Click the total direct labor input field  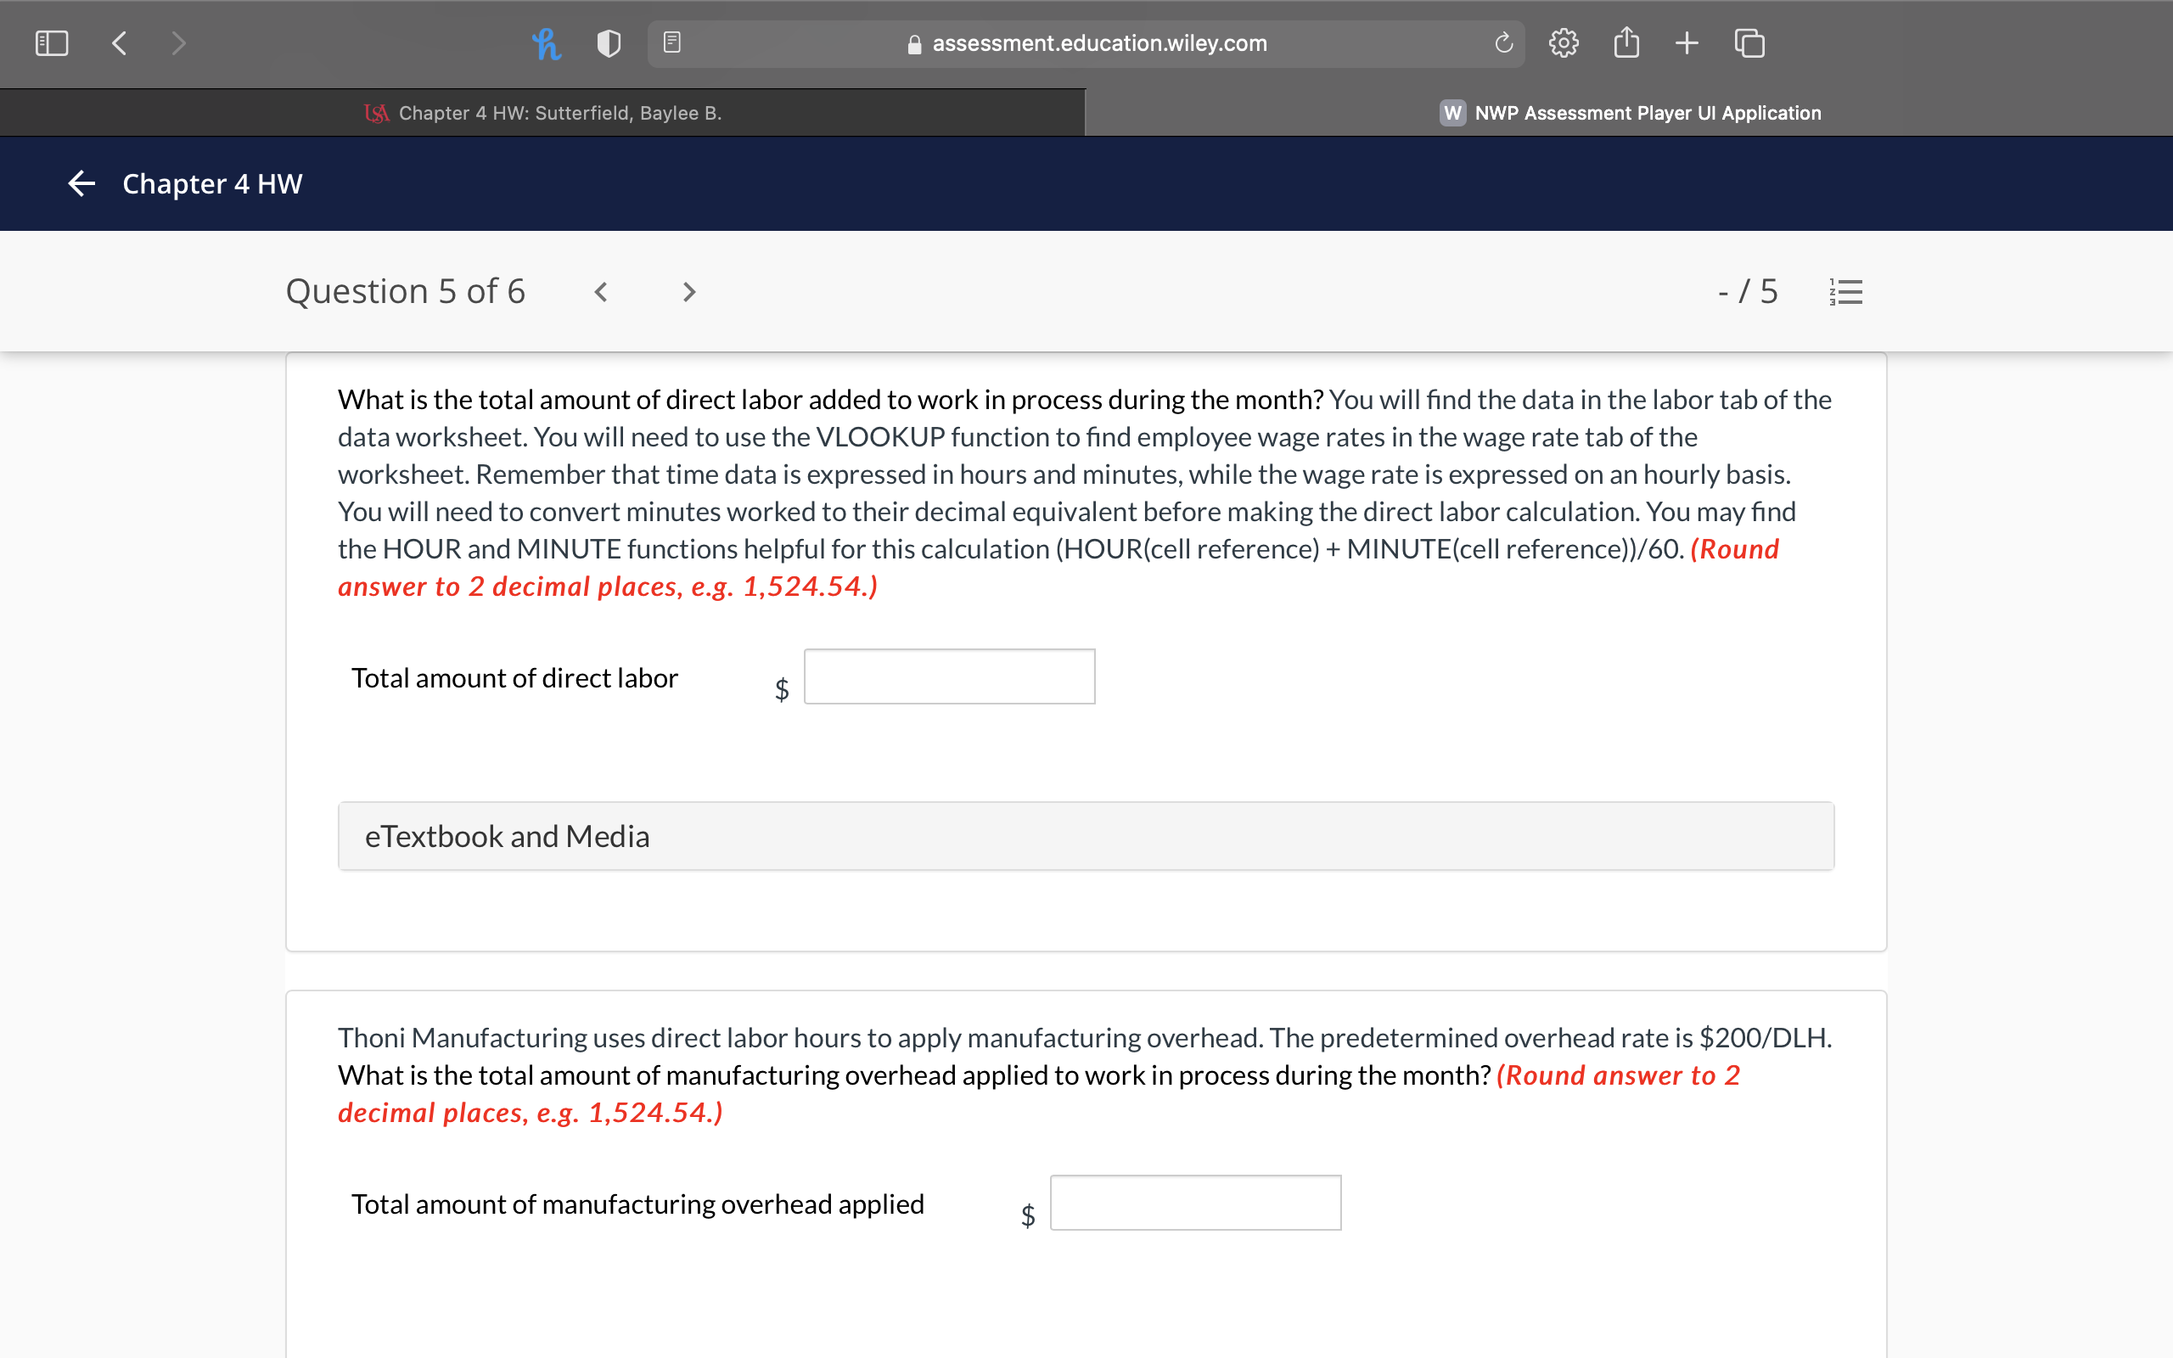click(949, 677)
